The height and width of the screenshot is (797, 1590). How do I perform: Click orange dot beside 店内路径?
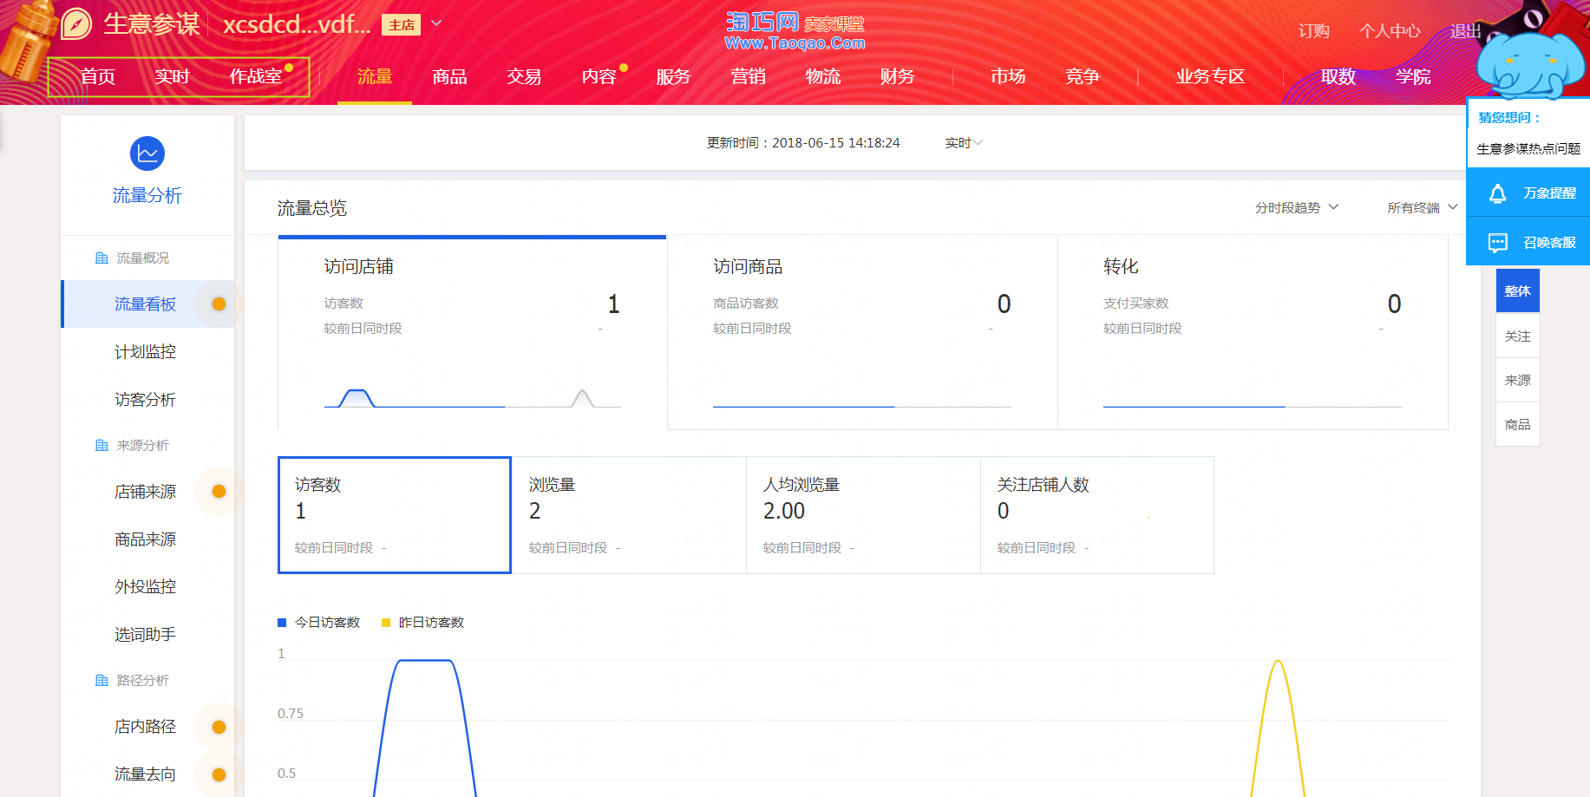pyautogui.click(x=219, y=727)
